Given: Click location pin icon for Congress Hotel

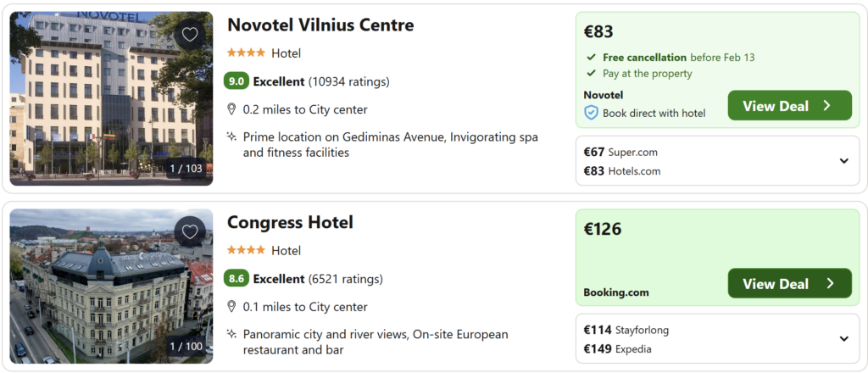Looking at the screenshot, I should (231, 307).
